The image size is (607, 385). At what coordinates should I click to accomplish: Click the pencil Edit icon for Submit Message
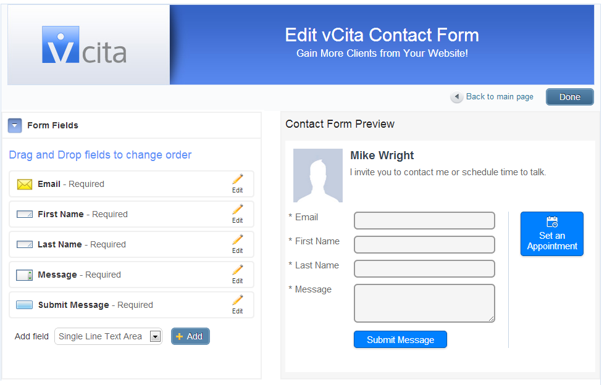click(x=238, y=304)
